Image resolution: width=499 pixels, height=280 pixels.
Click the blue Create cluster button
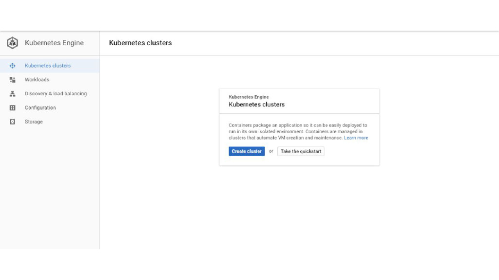point(247,152)
